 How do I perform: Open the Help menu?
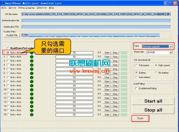[x=51, y=8]
